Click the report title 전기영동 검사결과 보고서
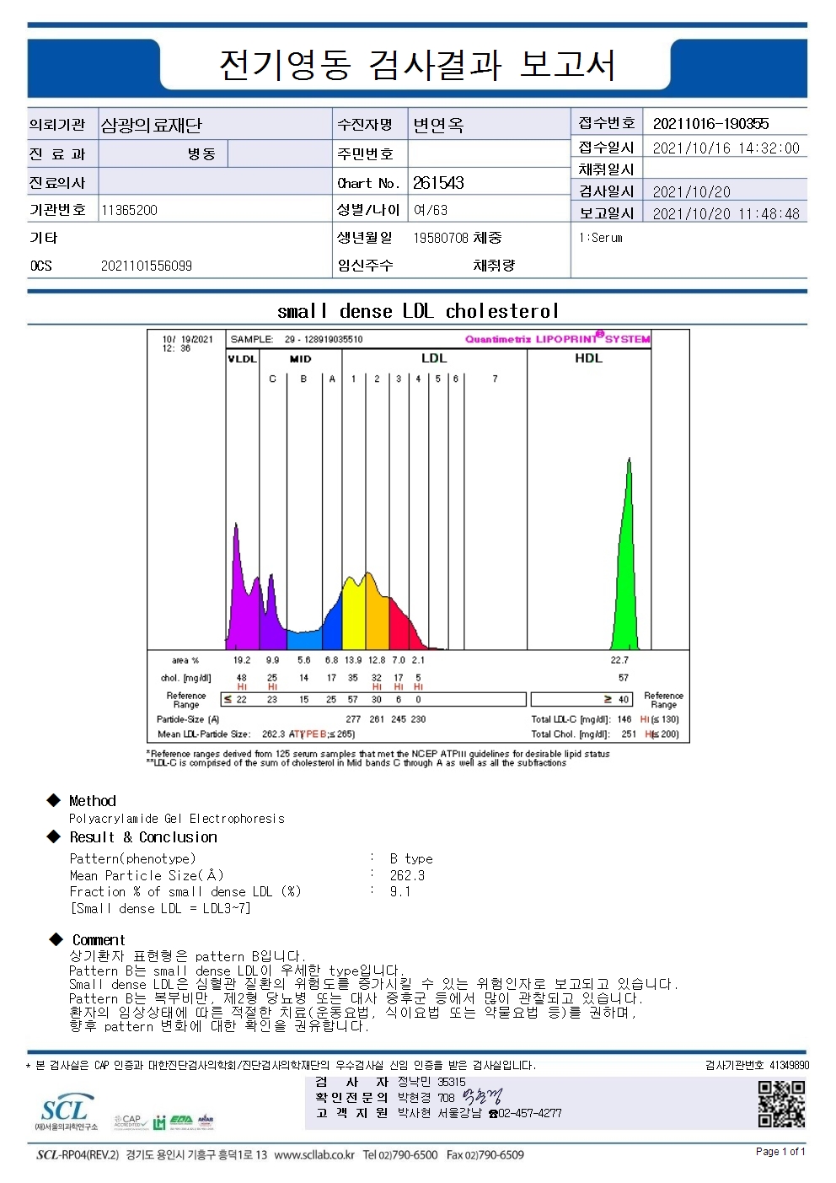Image resolution: width=836 pixels, height=1183 pixels. [417, 65]
